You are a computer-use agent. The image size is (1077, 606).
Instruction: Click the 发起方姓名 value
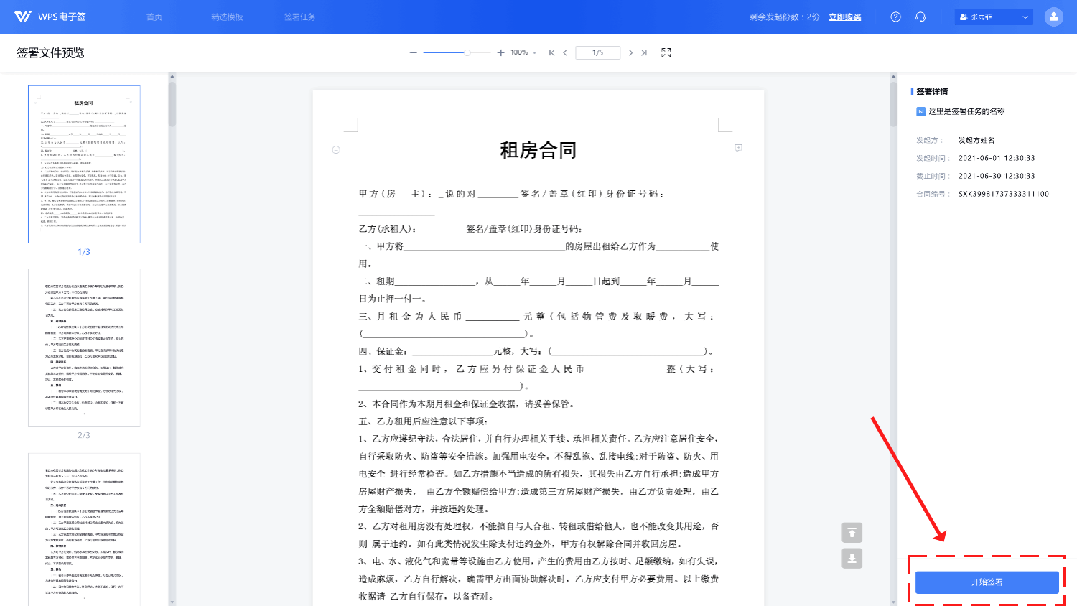click(976, 140)
